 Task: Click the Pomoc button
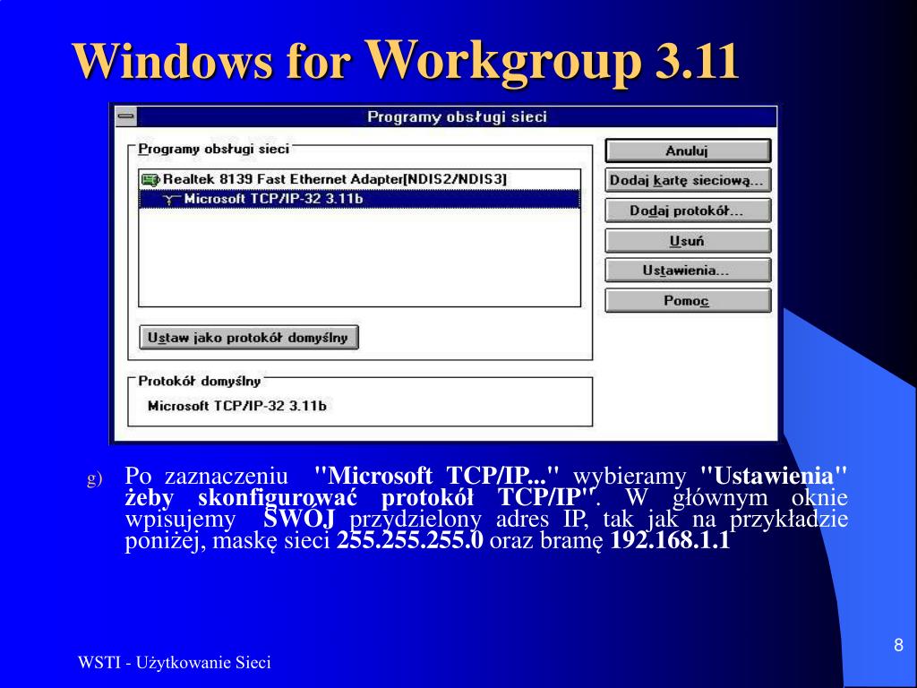click(x=688, y=301)
